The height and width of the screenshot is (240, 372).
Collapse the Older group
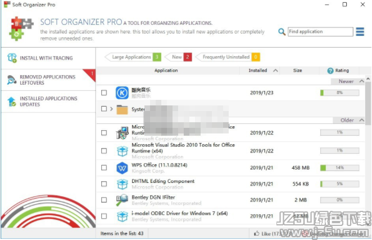(x=361, y=120)
